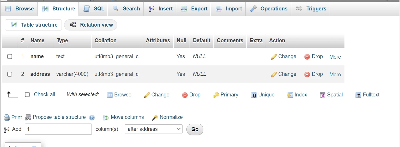Image resolution: width=400 pixels, height=147 pixels.
Task: Click the Print printer icon
Action: pyautogui.click(x=7, y=118)
